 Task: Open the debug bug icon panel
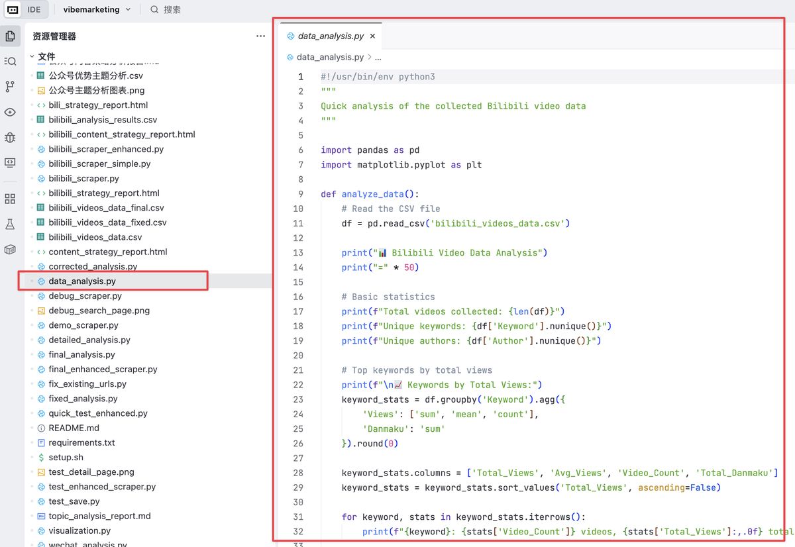10,137
